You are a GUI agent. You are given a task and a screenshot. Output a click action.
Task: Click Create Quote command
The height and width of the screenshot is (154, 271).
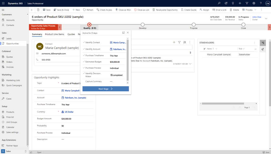189,10
